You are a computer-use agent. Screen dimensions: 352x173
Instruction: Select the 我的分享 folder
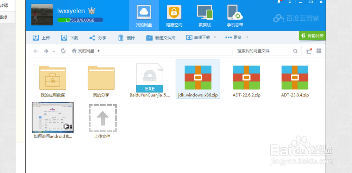point(101,78)
